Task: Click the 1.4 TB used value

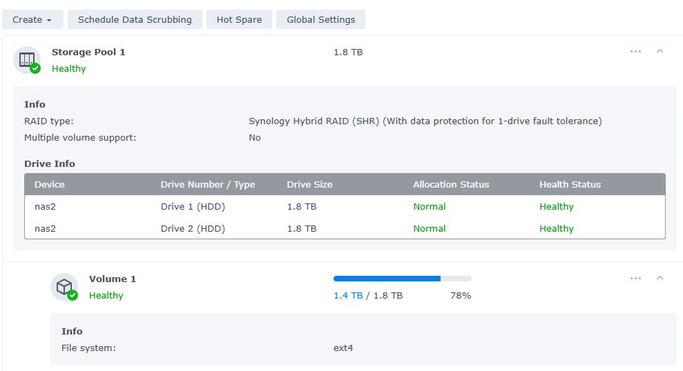Action: (348, 296)
